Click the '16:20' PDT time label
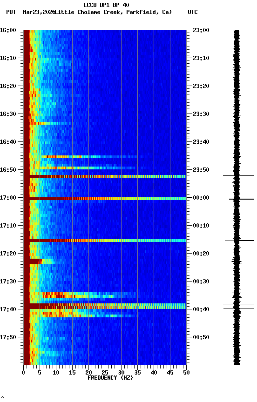Viewport: 257px width, 402px height. point(8,86)
